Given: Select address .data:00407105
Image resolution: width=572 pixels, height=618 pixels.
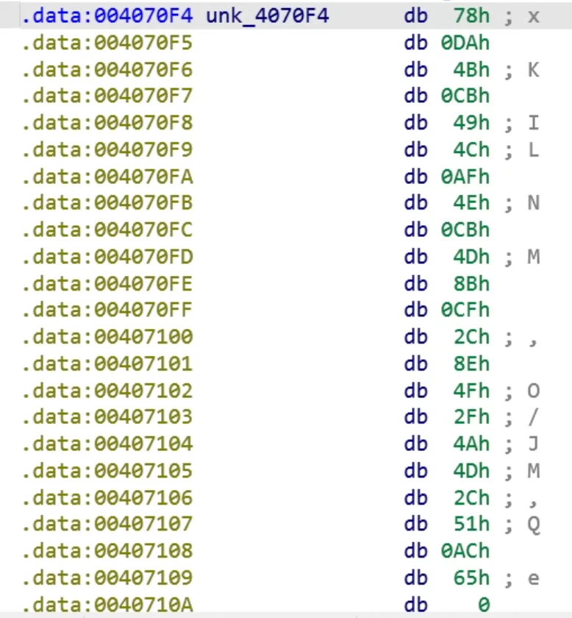Looking at the screenshot, I should (107, 470).
